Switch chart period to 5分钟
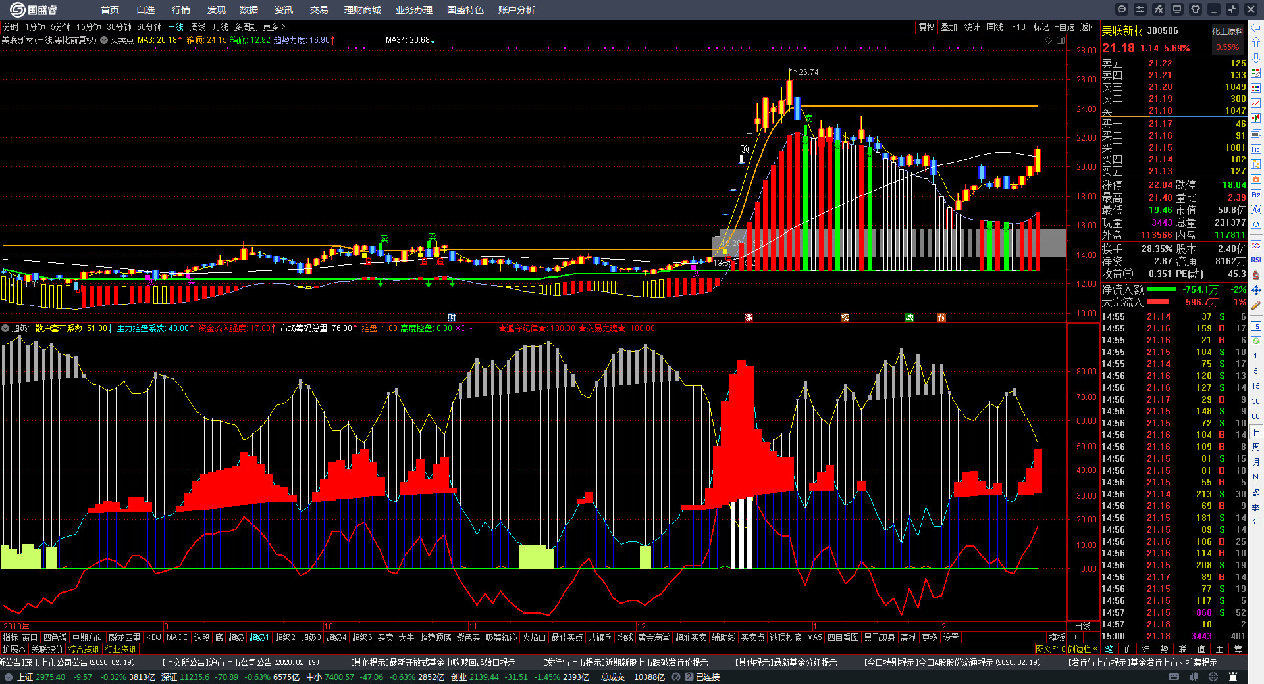This screenshot has width=1264, height=684. (x=61, y=27)
